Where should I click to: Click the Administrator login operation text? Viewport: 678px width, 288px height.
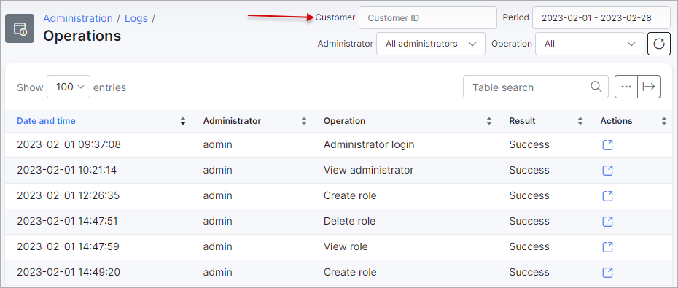click(369, 144)
